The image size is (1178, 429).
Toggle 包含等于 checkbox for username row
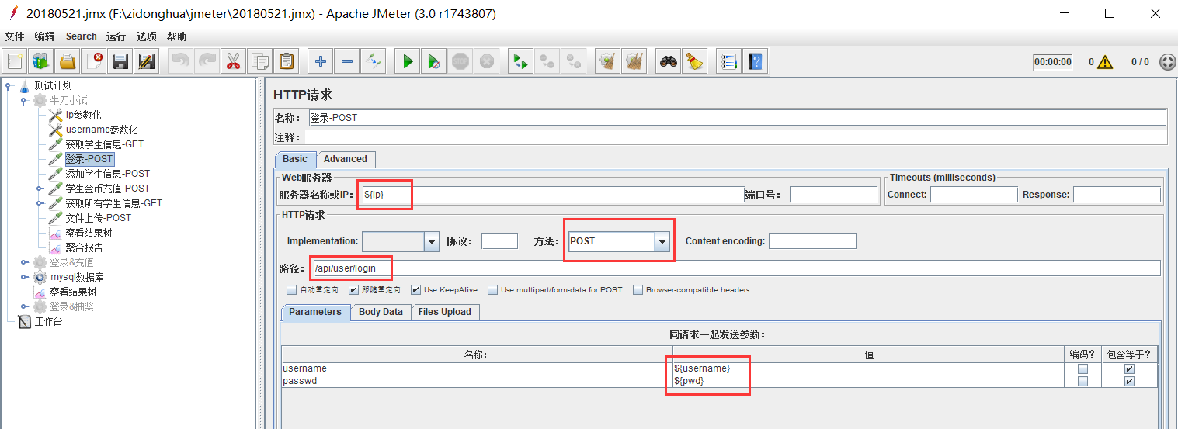click(x=1129, y=369)
